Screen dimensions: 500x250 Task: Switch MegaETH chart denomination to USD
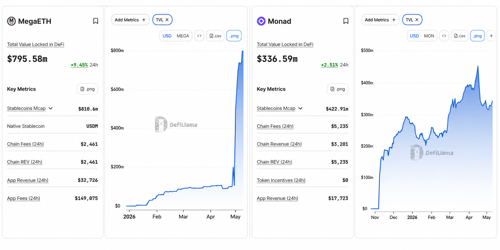click(167, 36)
